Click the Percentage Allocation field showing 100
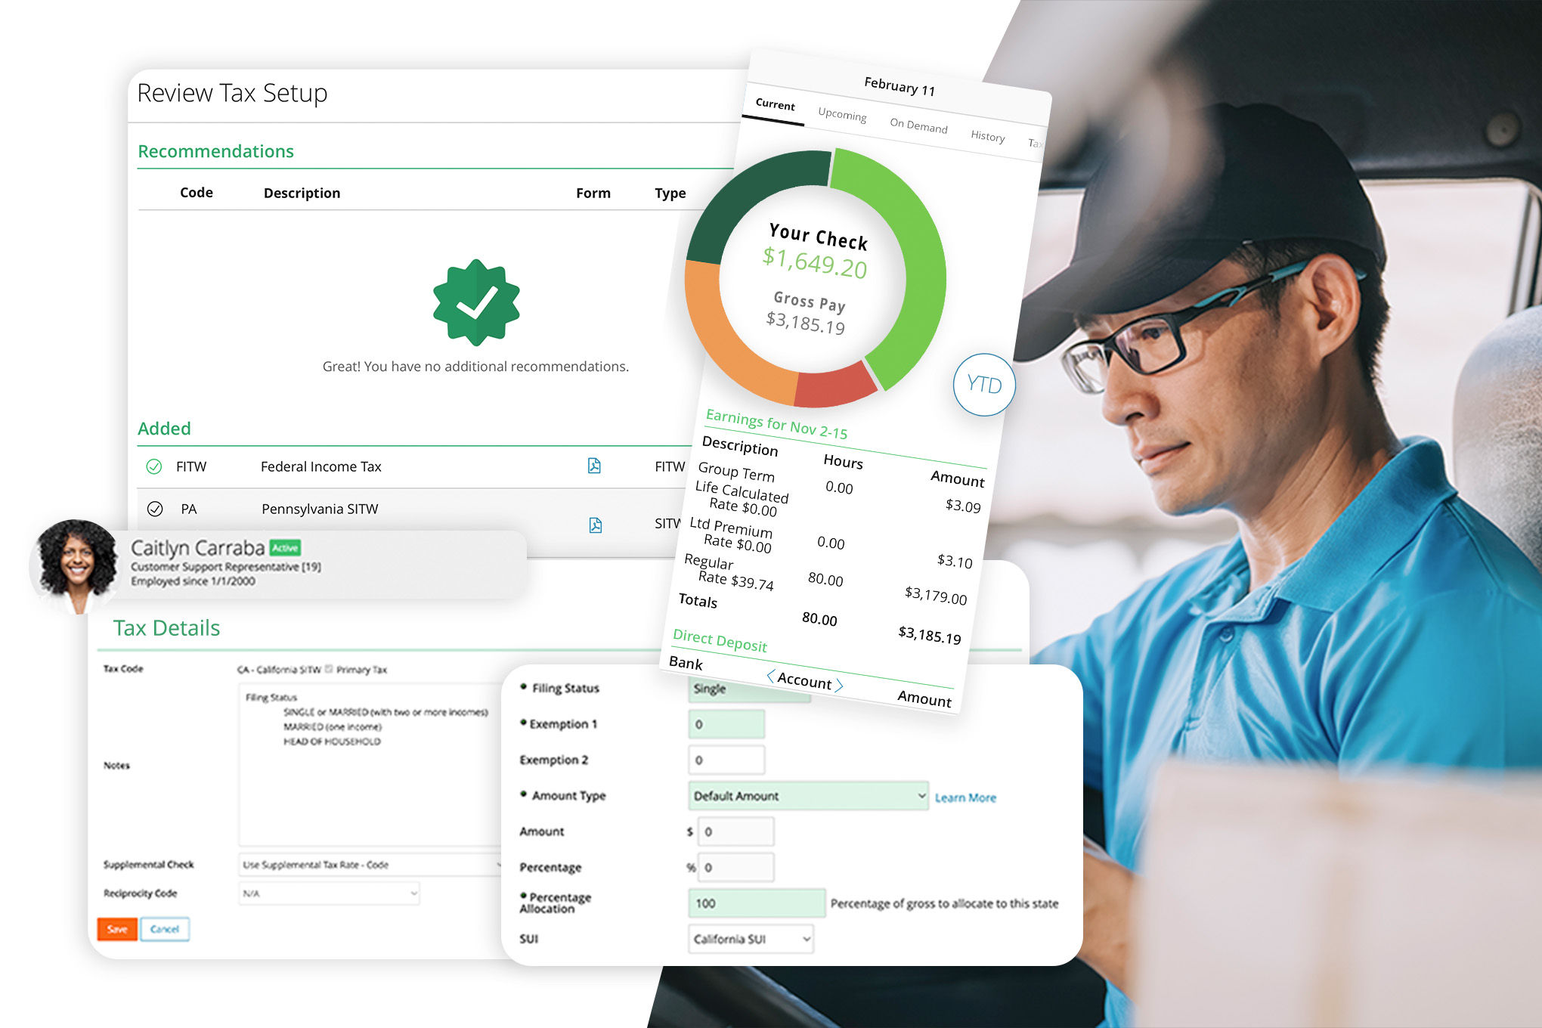1542x1028 pixels. click(757, 903)
